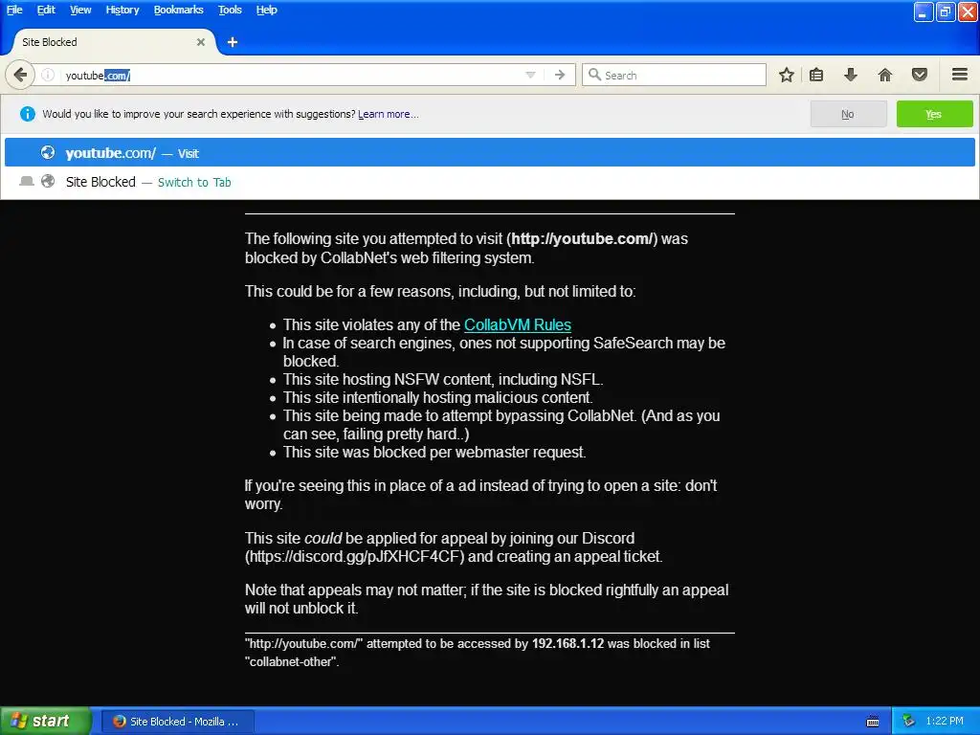This screenshot has height=735, width=980.
Task: Go back with the back arrow button
Action: click(20, 75)
